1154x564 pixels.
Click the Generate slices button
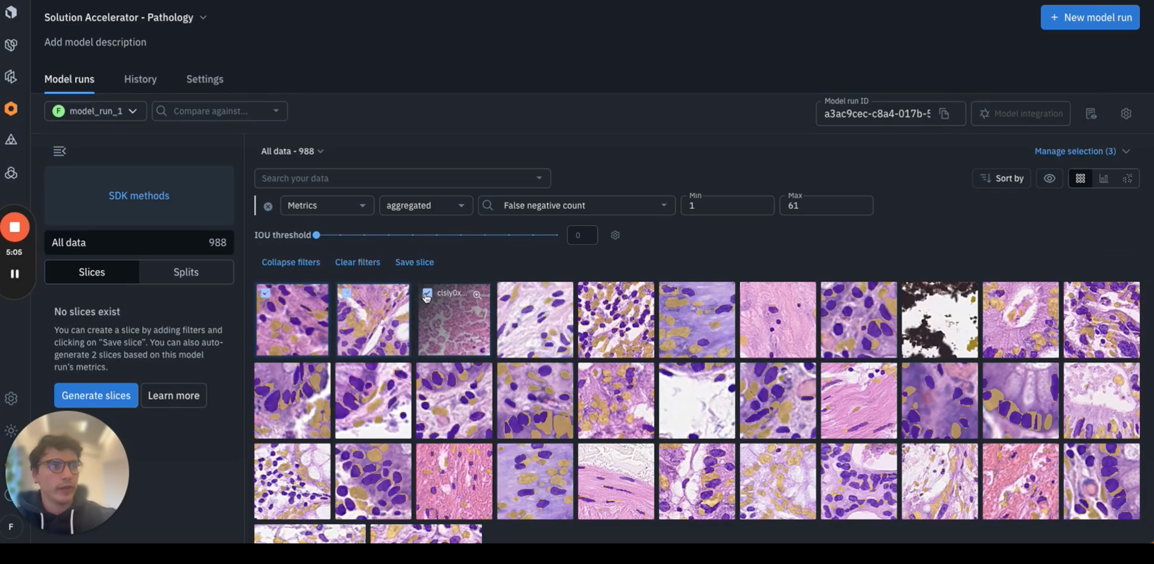(96, 395)
